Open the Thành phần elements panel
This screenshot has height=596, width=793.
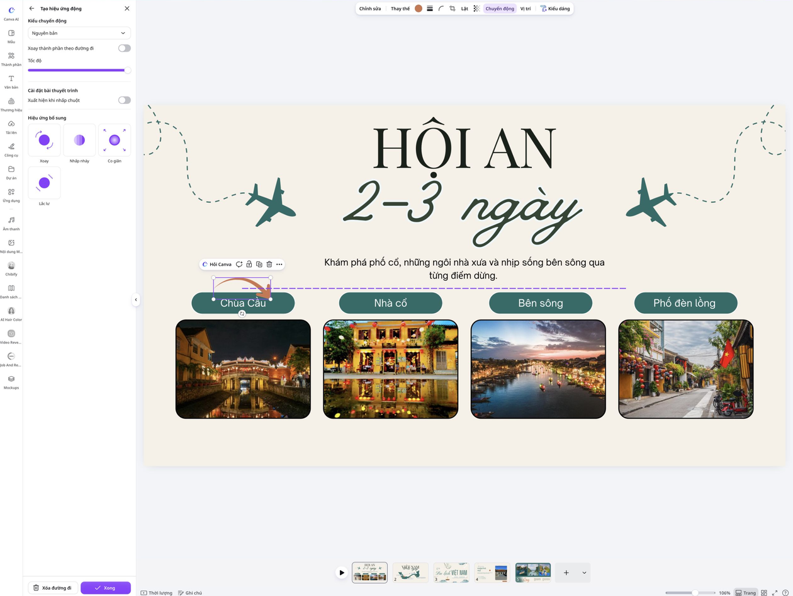pyautogui.click(x=11, y=59)
